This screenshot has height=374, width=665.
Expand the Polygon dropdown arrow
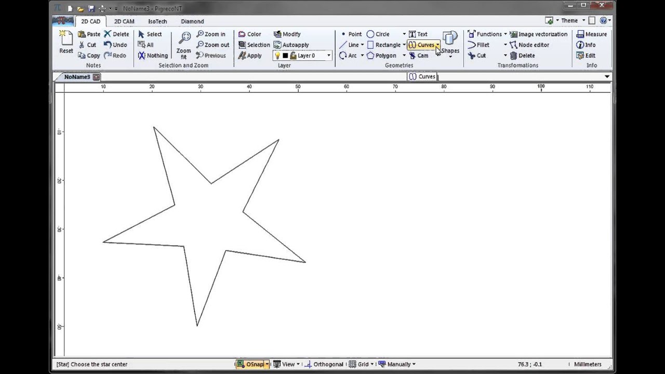(404, 56)
